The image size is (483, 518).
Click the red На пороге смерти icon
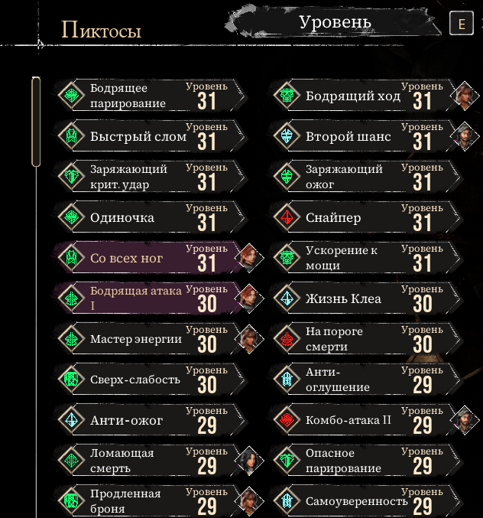[287, 339]
